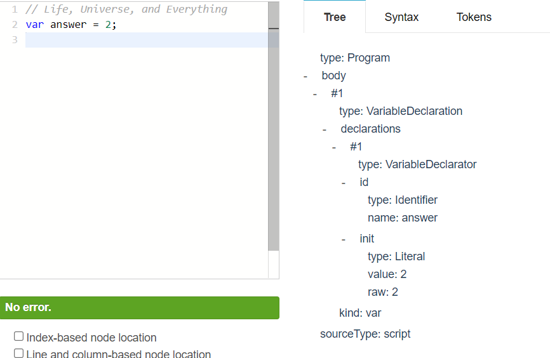Viewport: 550px width, 358px height.
Task: Collapse the #1 node under declarations
Action: [334, 147]
